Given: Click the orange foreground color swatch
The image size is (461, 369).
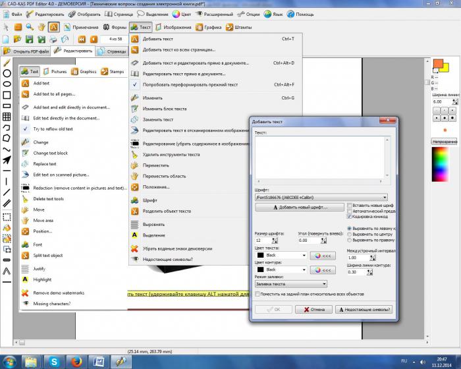Looking at the screenshot, I should point(438,63).
